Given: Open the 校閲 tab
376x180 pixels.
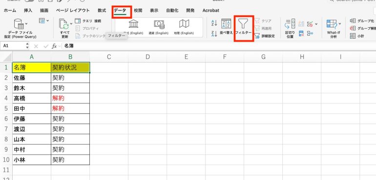Looking at the screenshot, I should [138, 11].
